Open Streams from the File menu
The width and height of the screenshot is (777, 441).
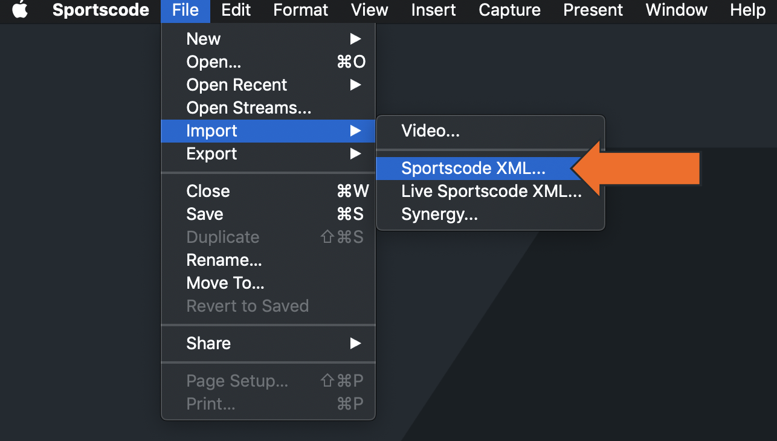(x=248, y=108)
